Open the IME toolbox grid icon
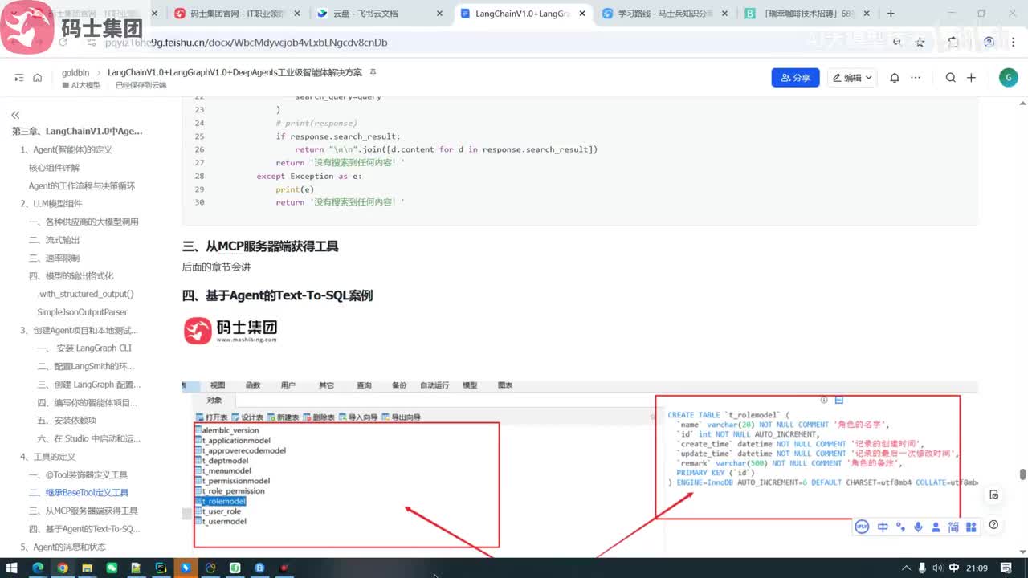 [x=971, y=527]
